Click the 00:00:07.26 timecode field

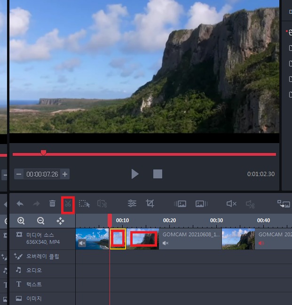[x=42, y=174]
